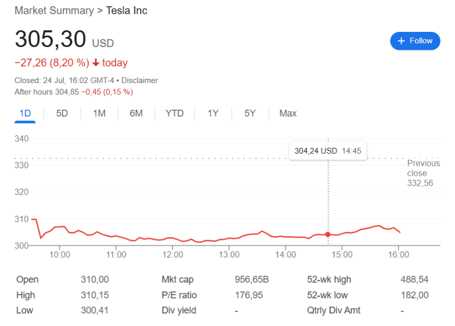Select the 1D time range tab
The width and height of the screenshot is (455, 326).
(x=25, y=113)
